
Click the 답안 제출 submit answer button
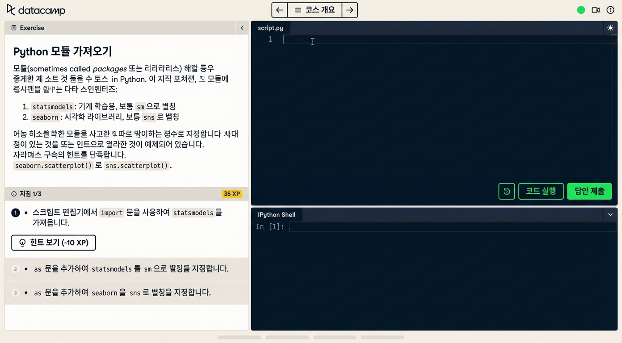click(589, 191)
